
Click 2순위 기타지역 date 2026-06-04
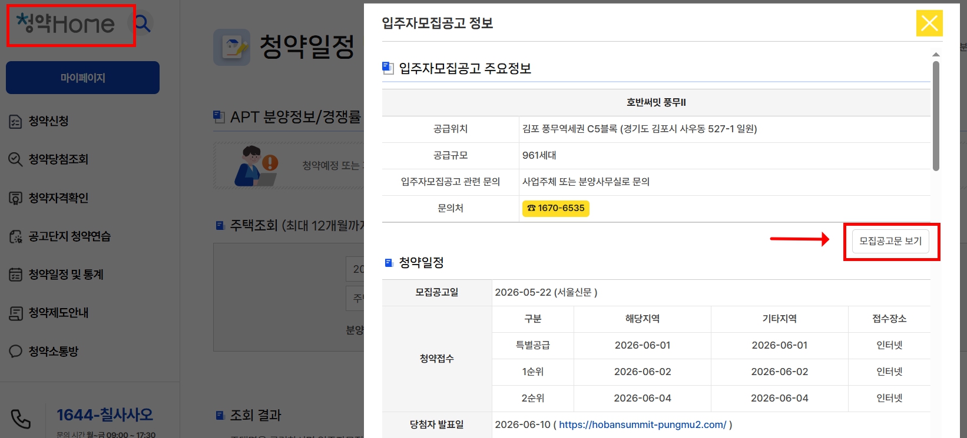(780, 398)
